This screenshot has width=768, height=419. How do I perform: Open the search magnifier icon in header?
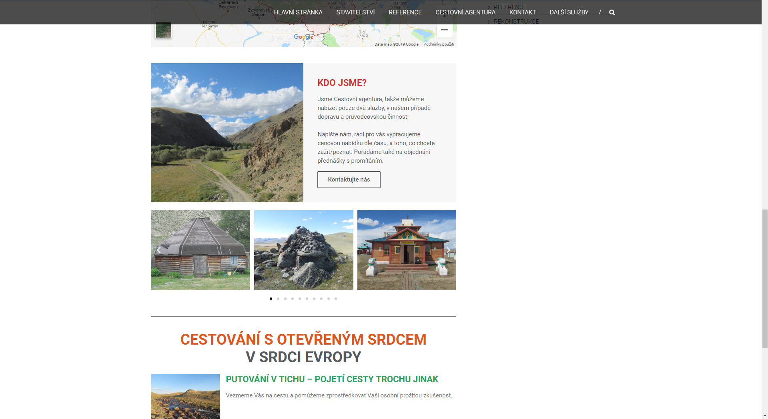tap(612, 12)
